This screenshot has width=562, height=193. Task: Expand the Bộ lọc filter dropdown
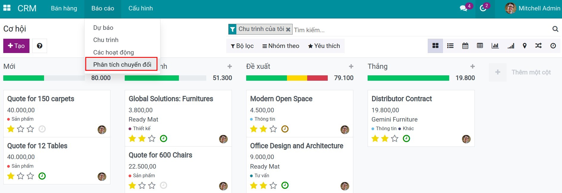point(242,46)
